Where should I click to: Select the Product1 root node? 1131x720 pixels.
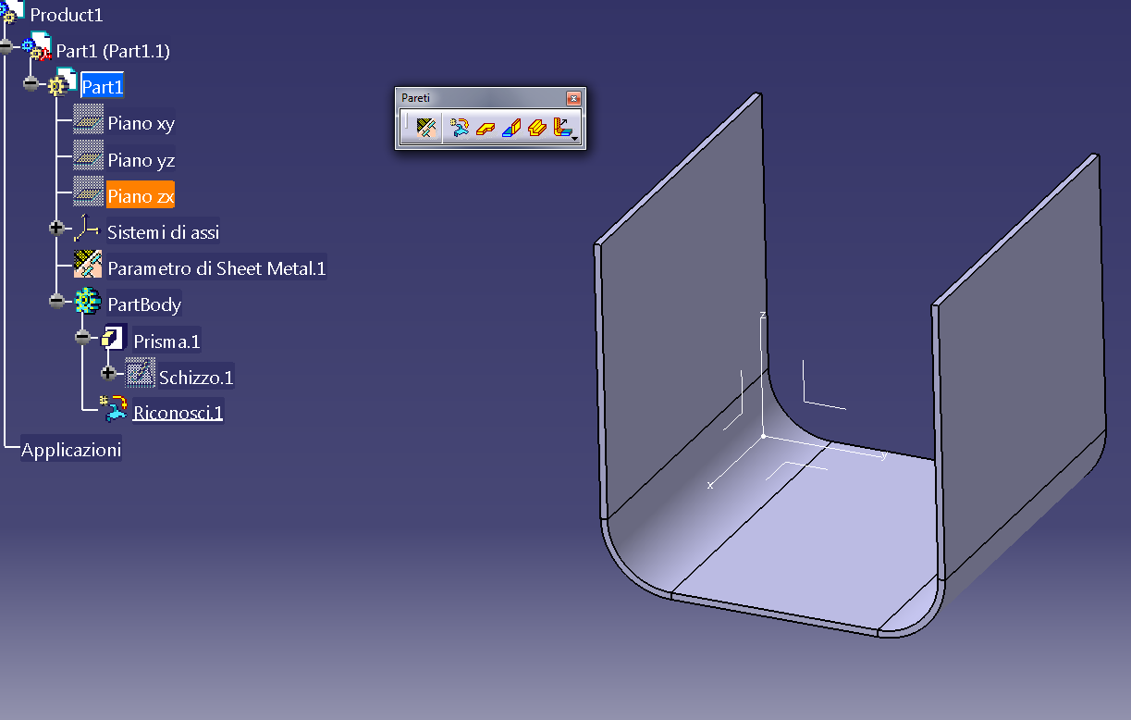coord(68,14)
